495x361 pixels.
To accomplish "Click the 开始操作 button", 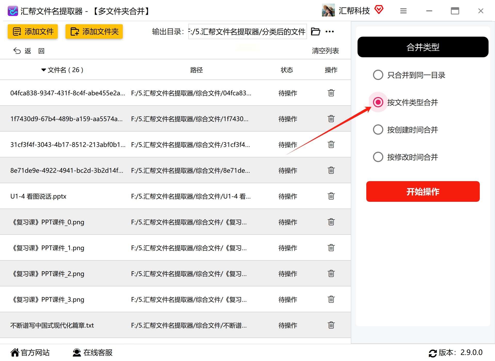I will point(423,191).
